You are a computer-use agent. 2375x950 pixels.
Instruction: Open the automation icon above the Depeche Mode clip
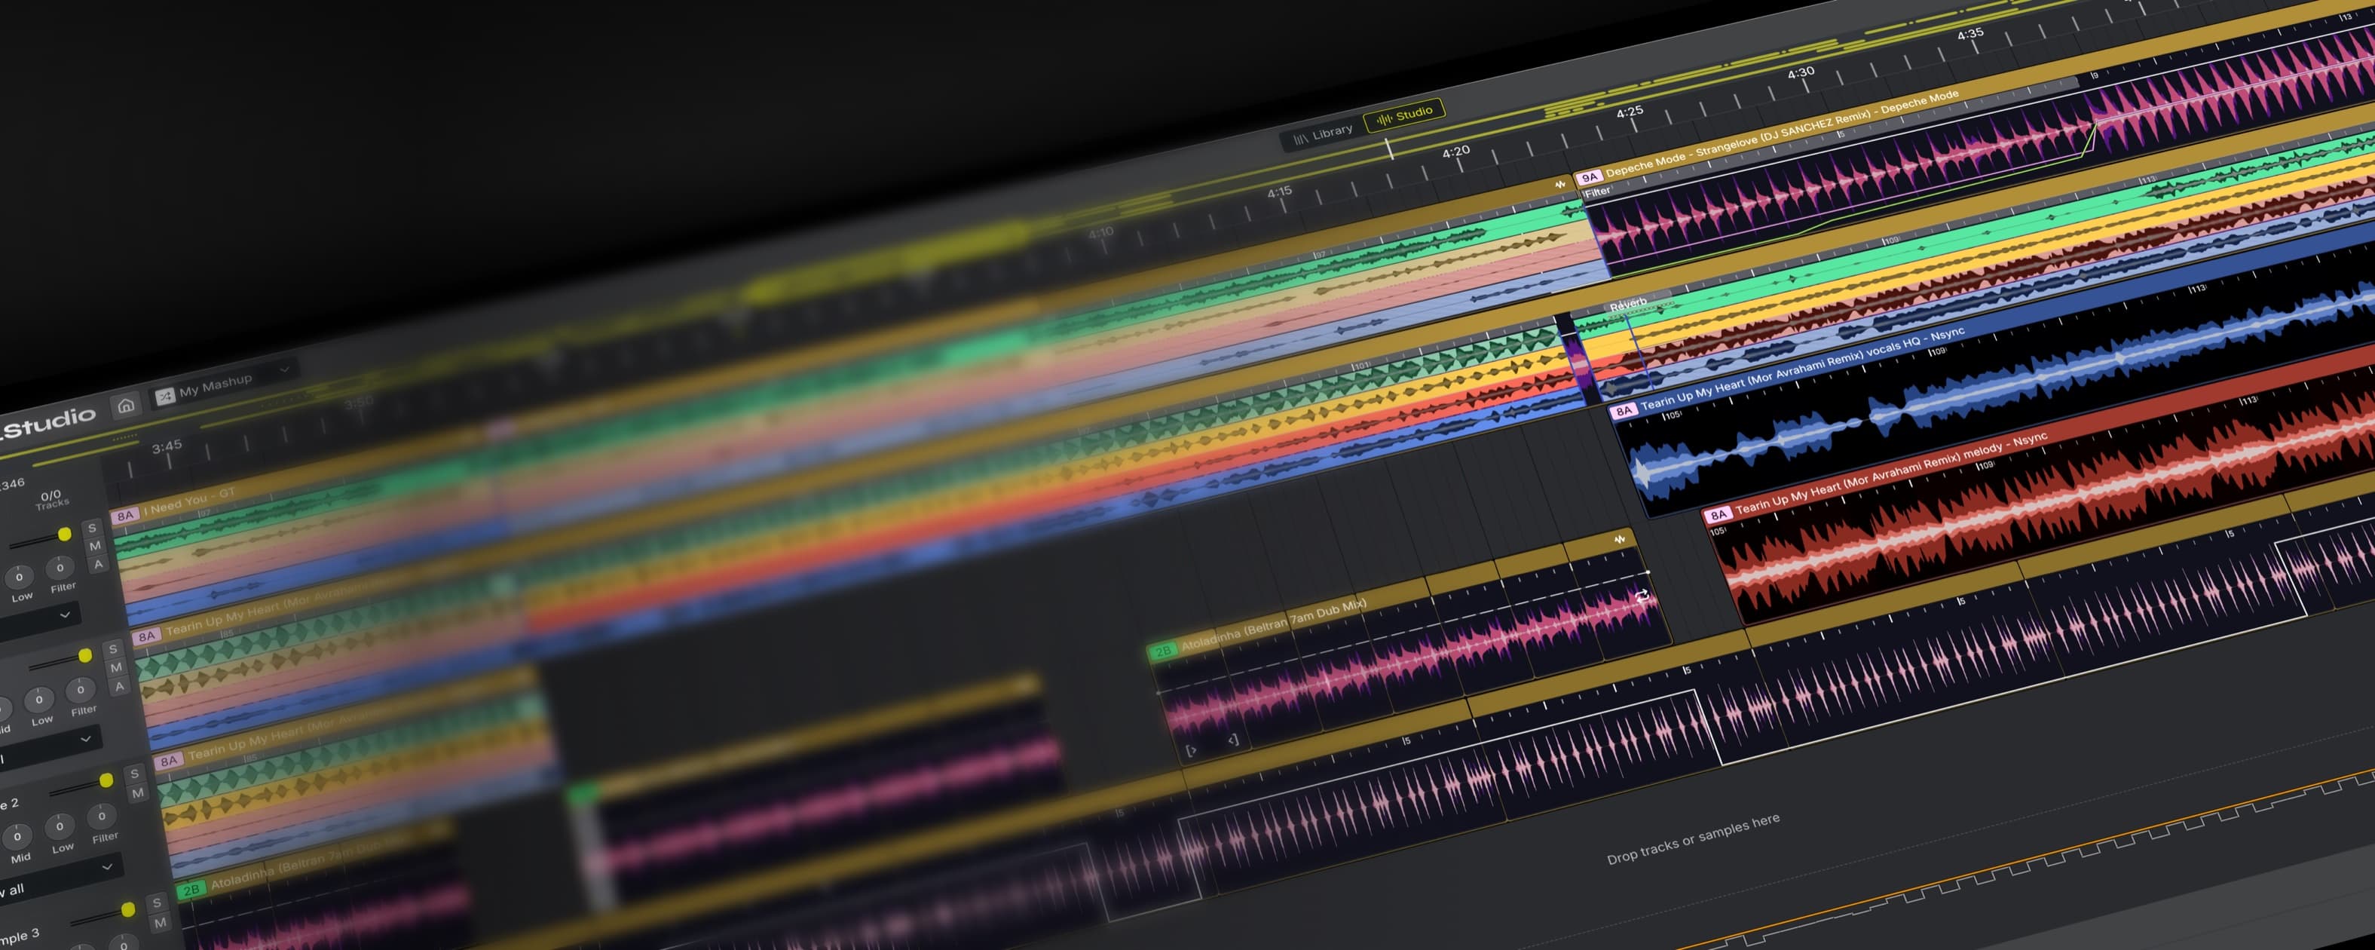coord(1560,185)
